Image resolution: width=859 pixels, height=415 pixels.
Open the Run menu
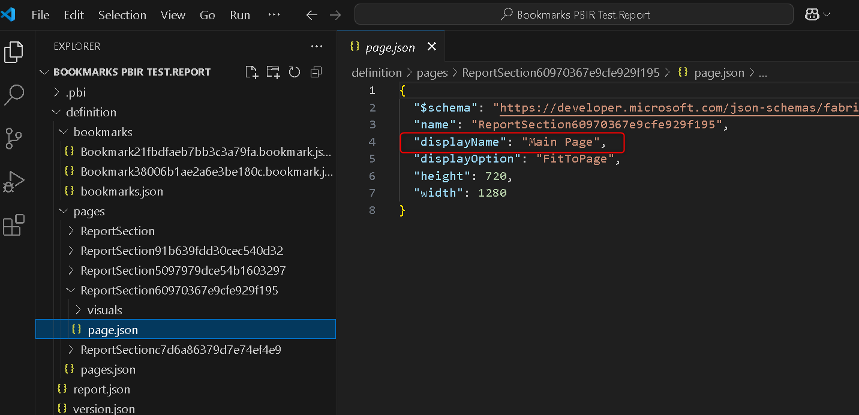(240, 15)
